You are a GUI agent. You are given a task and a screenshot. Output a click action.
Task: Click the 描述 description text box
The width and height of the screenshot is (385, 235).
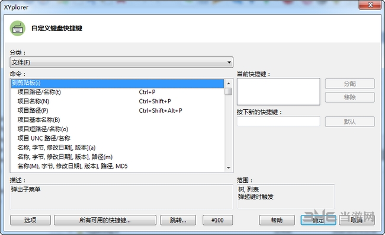121,197
